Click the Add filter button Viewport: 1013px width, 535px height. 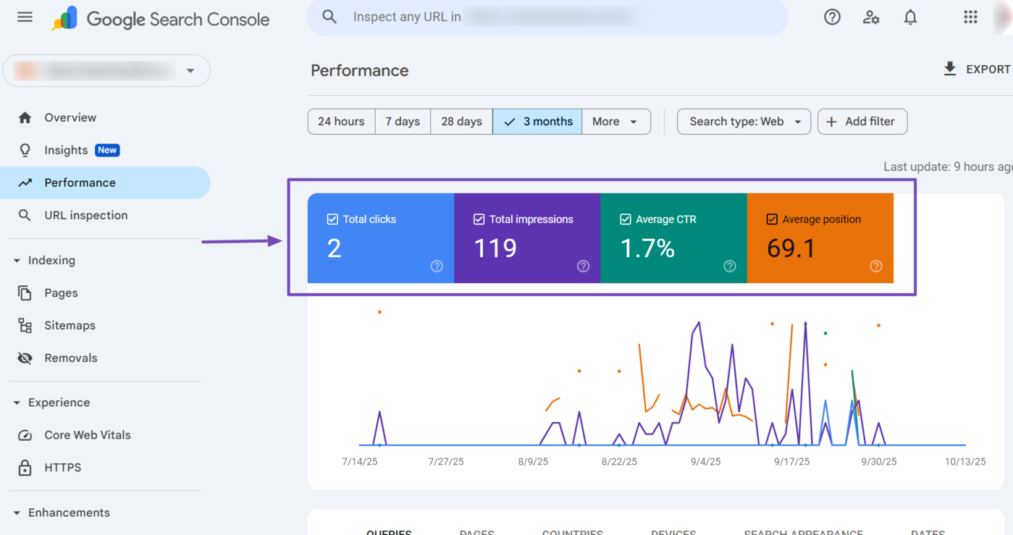(862, 122)
